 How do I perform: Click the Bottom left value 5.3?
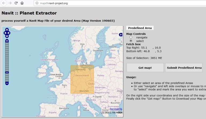pos(159,51)
